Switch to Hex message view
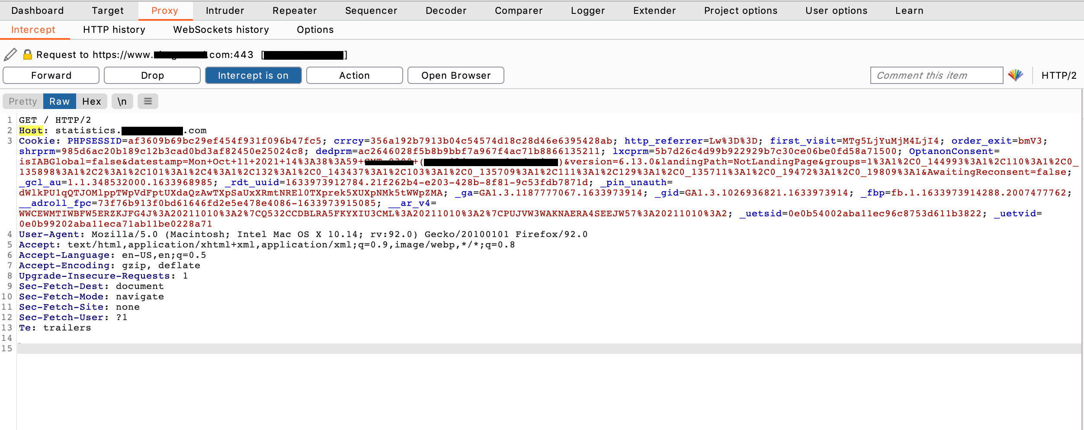 tap(91, 101)
